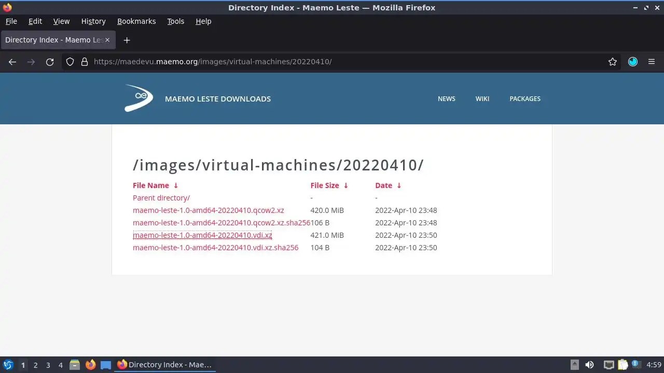Open the vdi.xz.sha256 checksum file
This screenshot has width=664, height=373.
click(216, 248)
